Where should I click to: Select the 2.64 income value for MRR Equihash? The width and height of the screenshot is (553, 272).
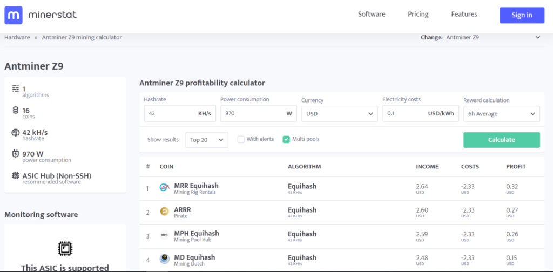click(x=422, y=186)
